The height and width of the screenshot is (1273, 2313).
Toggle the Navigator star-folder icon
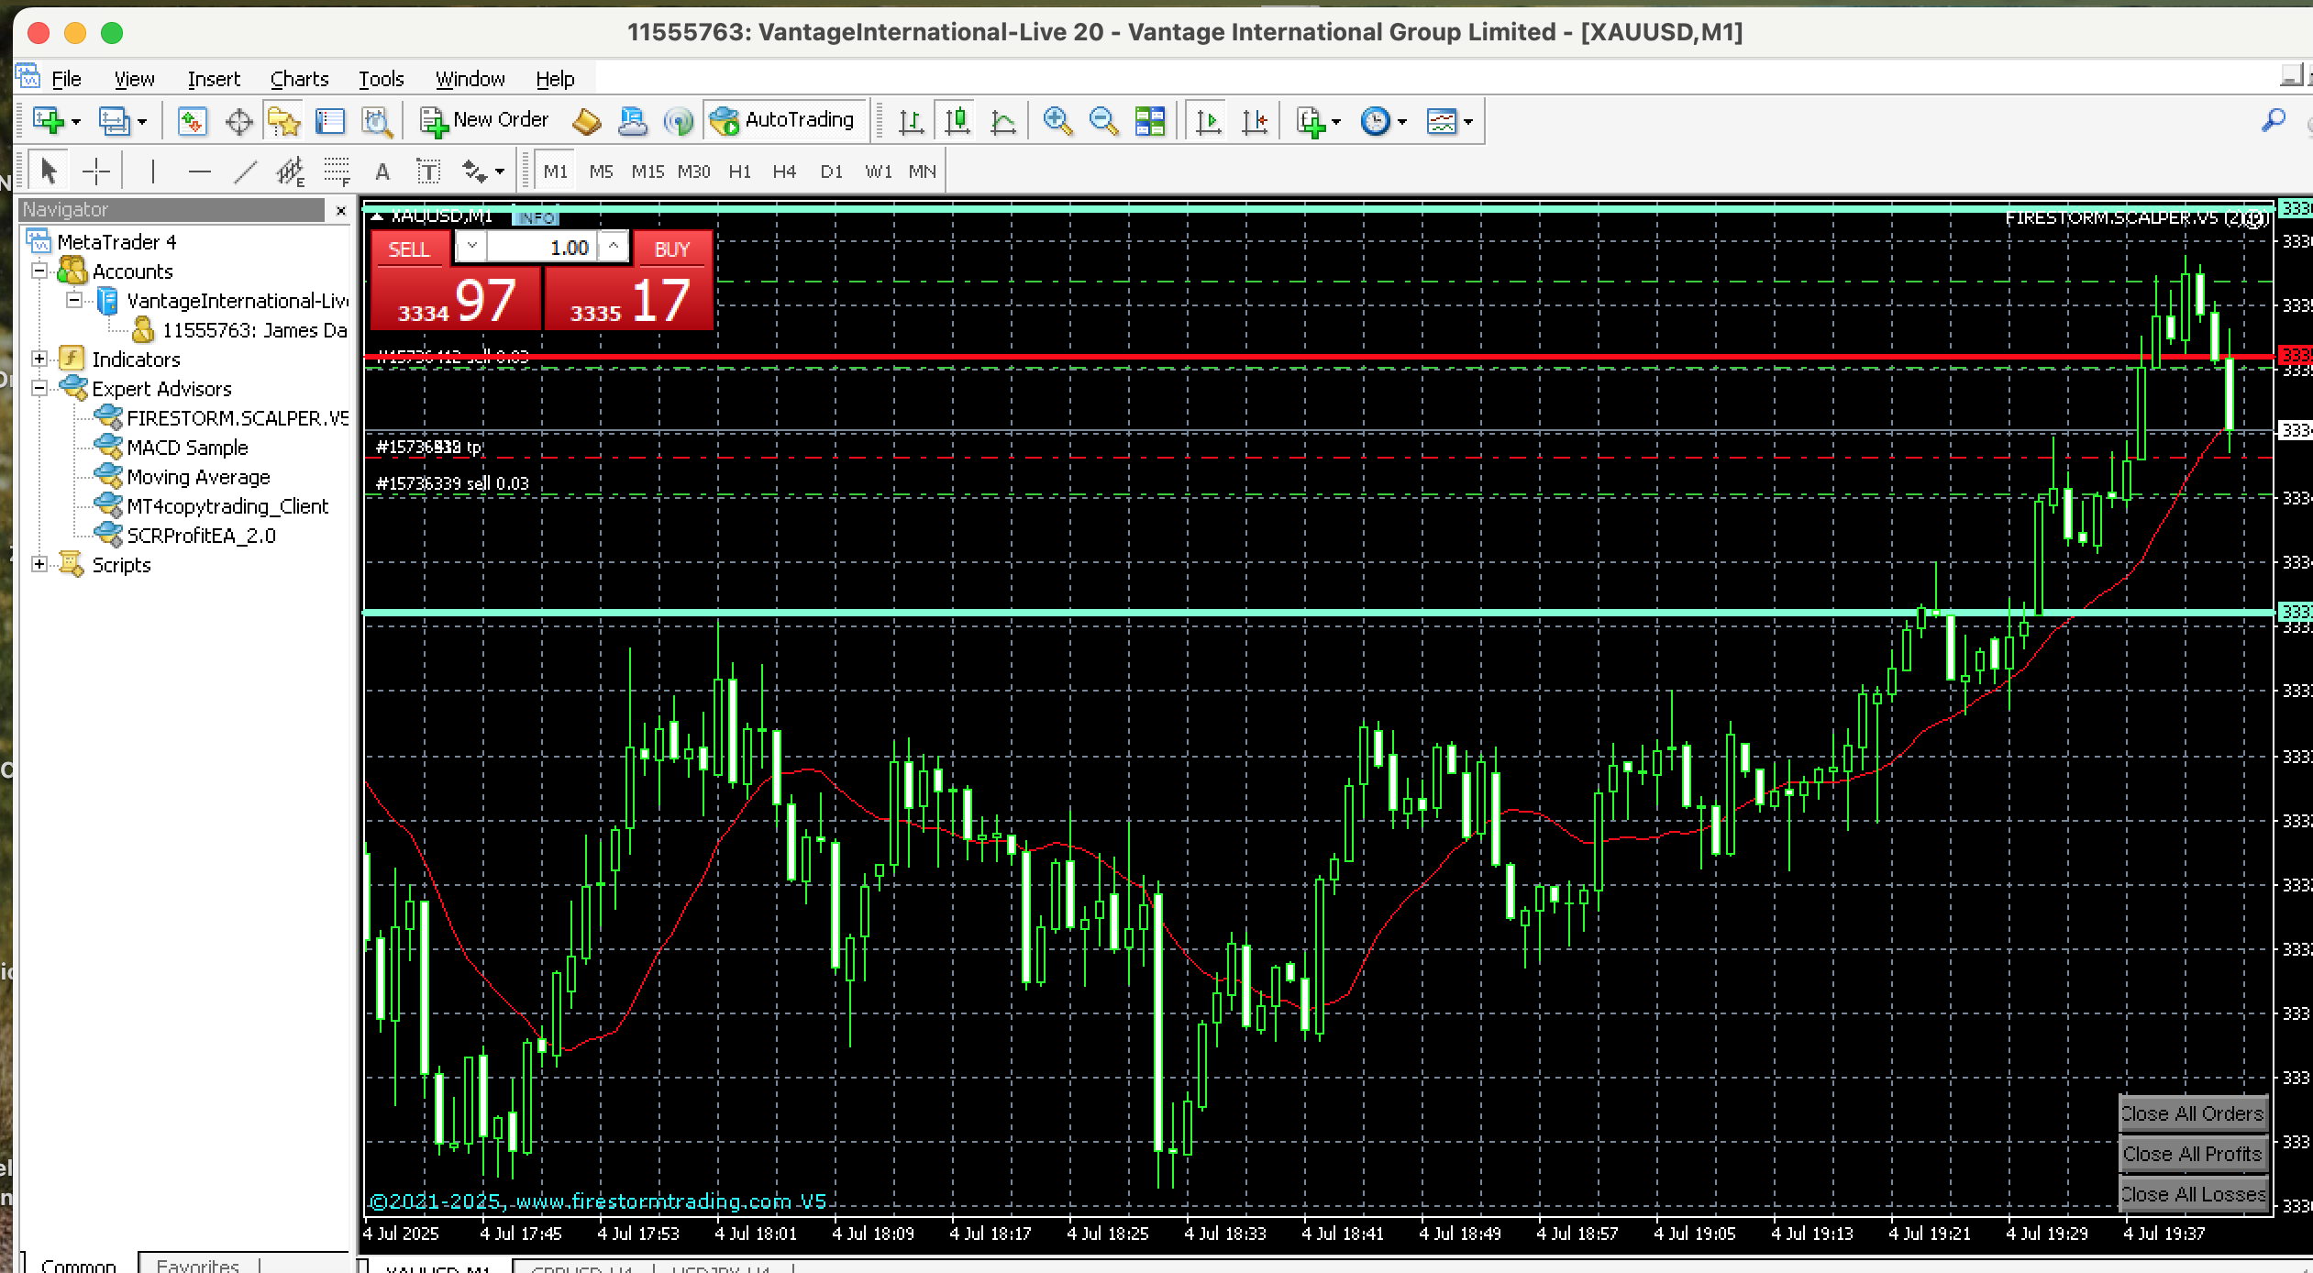(x=284, y=121)
